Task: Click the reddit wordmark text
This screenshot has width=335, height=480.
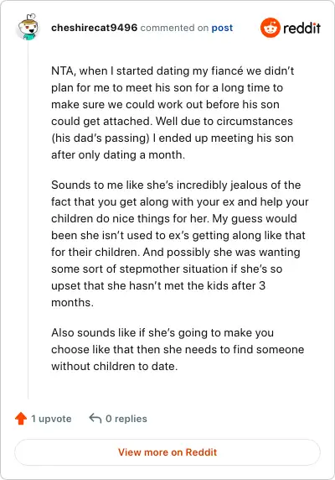Action: (x=301, y=29)
